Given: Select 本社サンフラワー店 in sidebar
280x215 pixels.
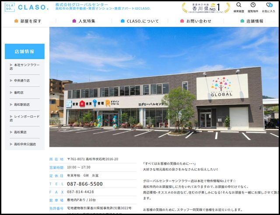Looking at the screenshot, I should coord(24,67).
